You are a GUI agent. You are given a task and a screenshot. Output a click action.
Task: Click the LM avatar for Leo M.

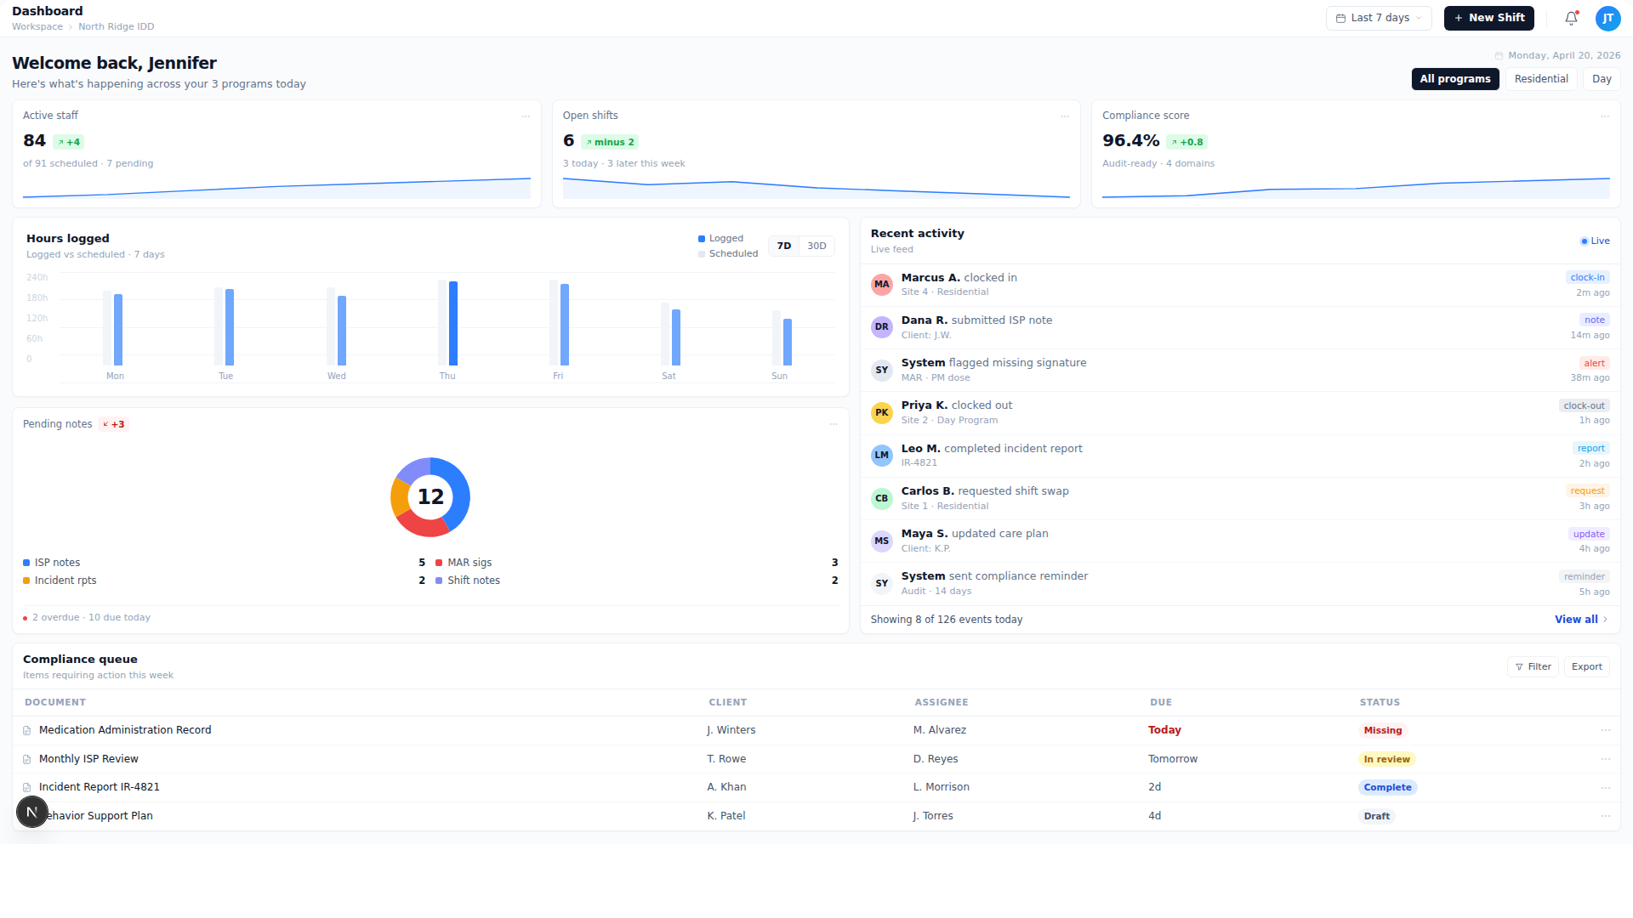[882, 456]
